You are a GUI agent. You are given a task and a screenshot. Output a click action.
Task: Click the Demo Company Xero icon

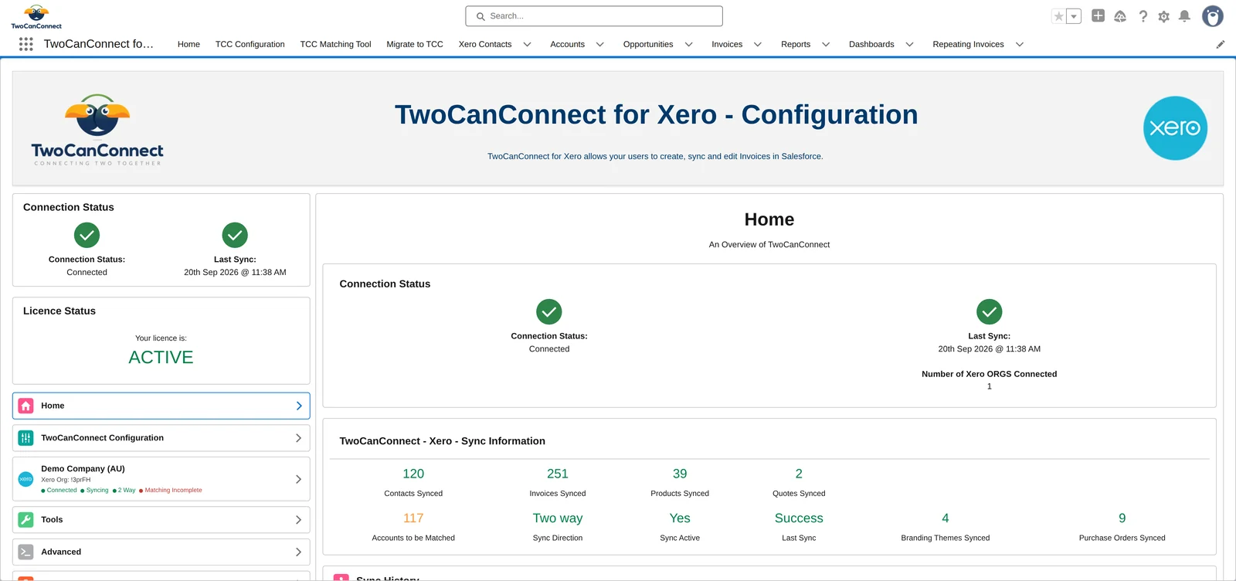click(x=25, y=479)
